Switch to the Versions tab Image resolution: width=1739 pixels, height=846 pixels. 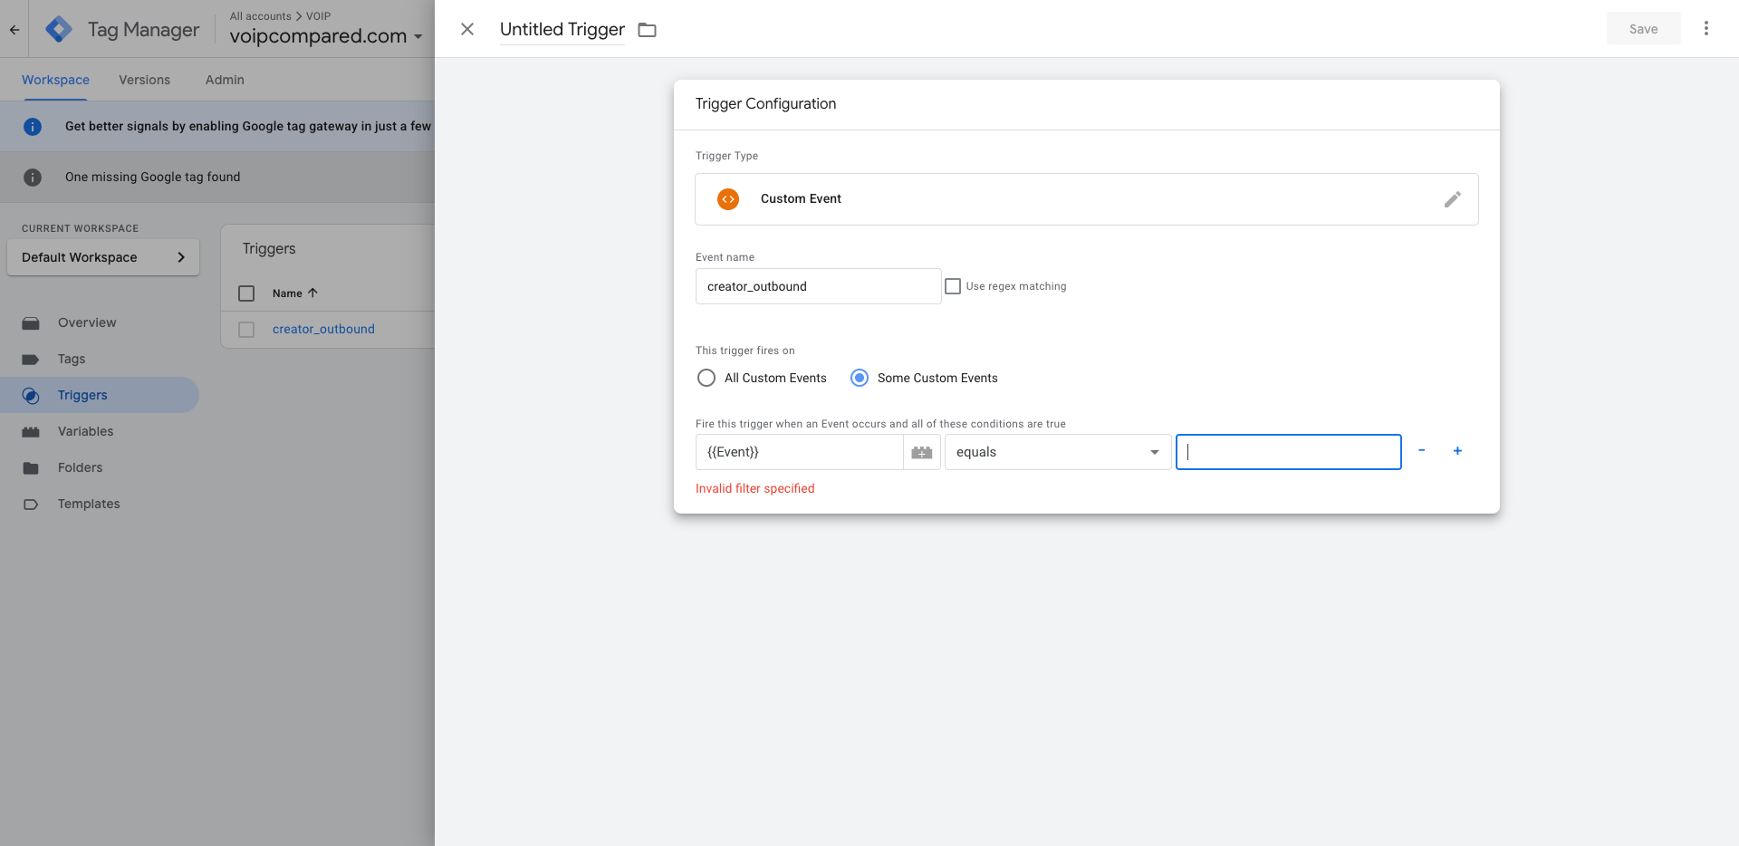[x=144, y=80]
